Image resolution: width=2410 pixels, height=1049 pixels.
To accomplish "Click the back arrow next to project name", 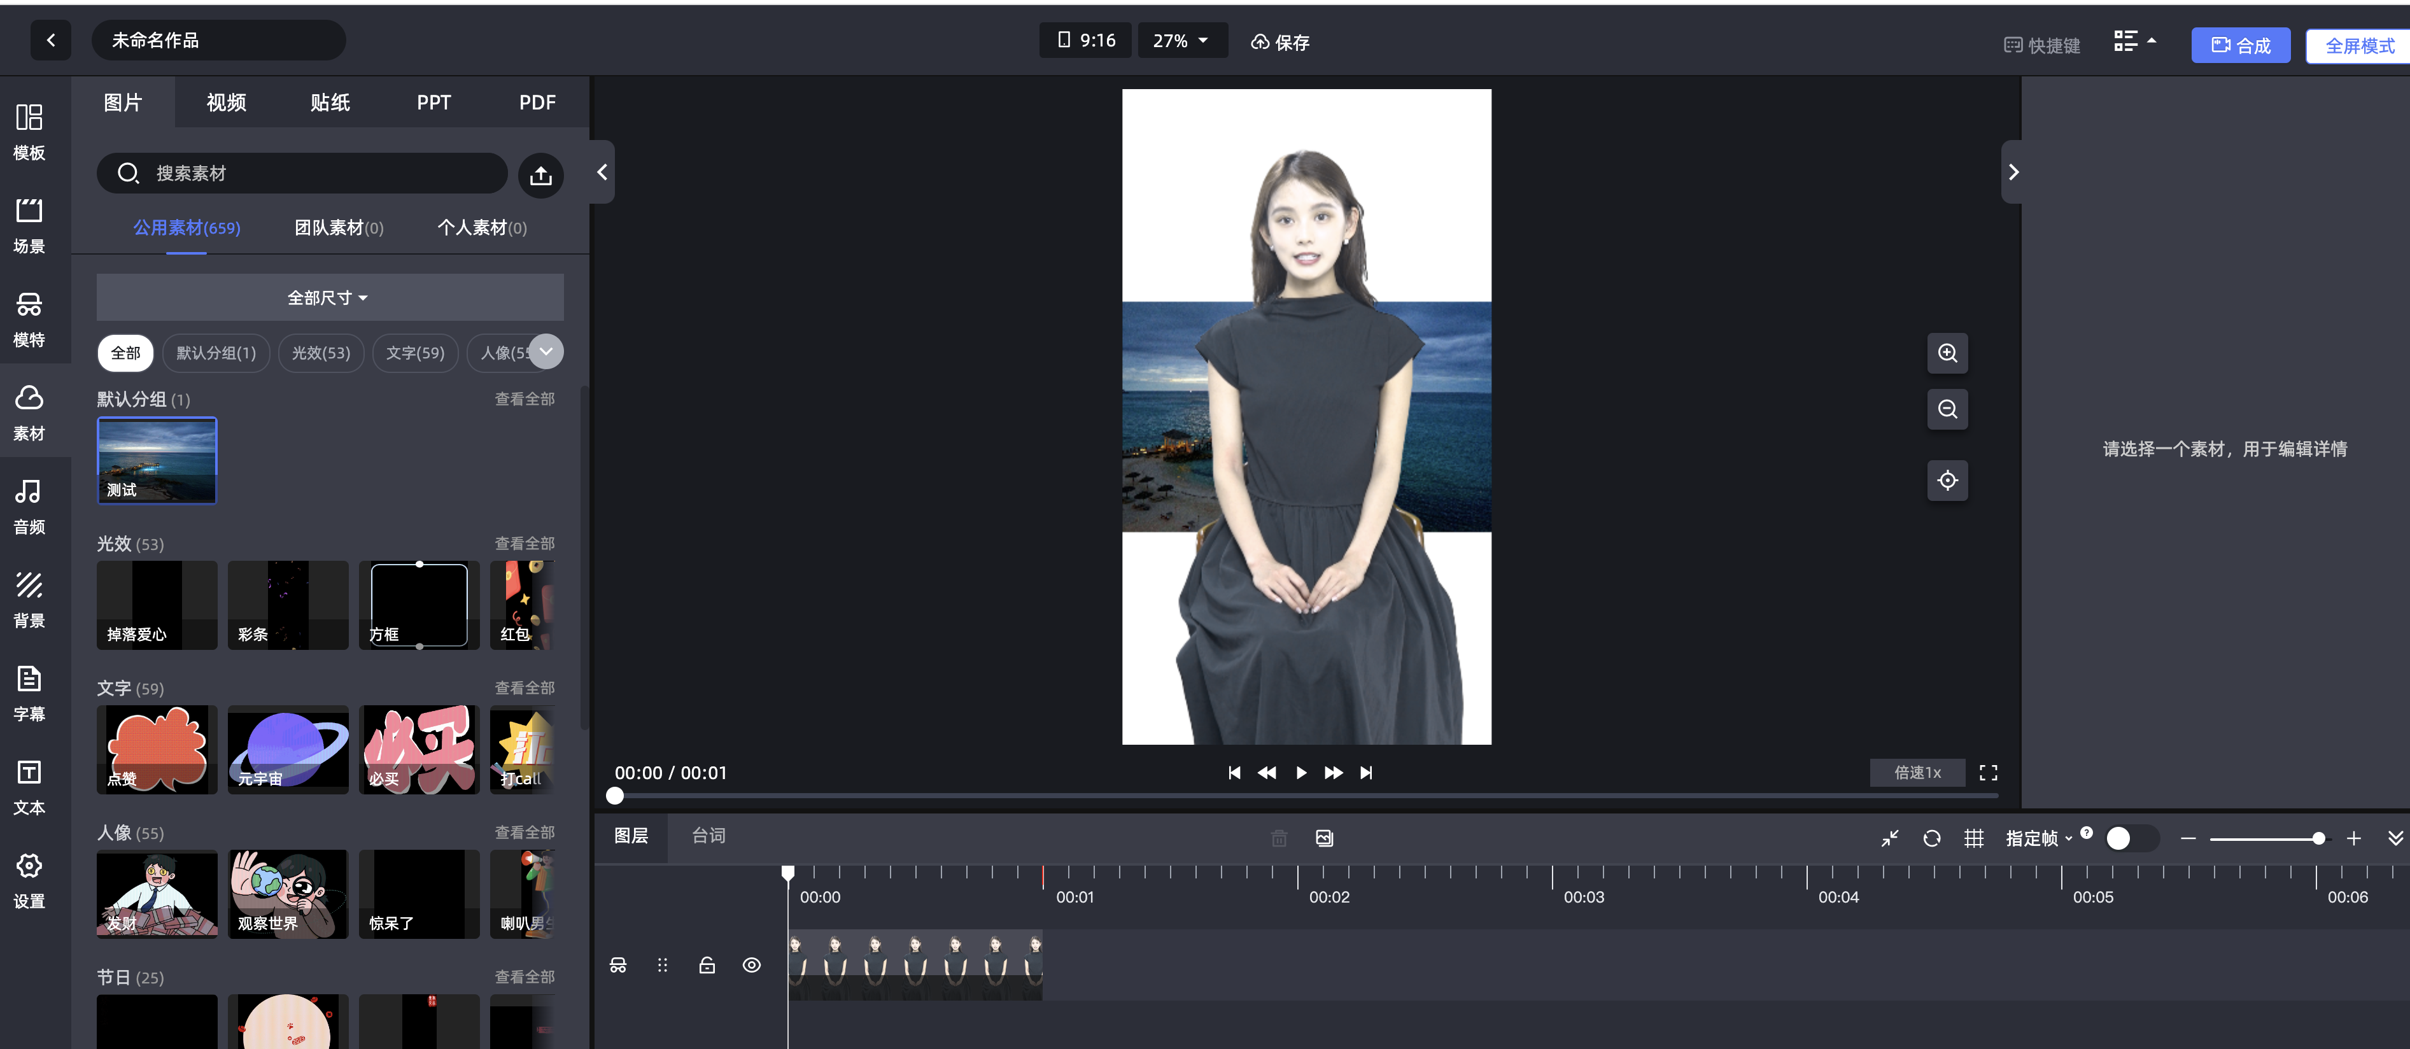I will [x=50, y=40].
